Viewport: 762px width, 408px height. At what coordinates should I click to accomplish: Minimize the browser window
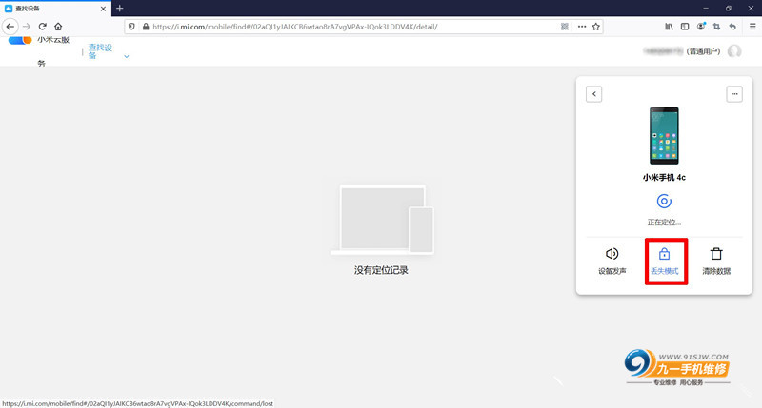(706, 9)
